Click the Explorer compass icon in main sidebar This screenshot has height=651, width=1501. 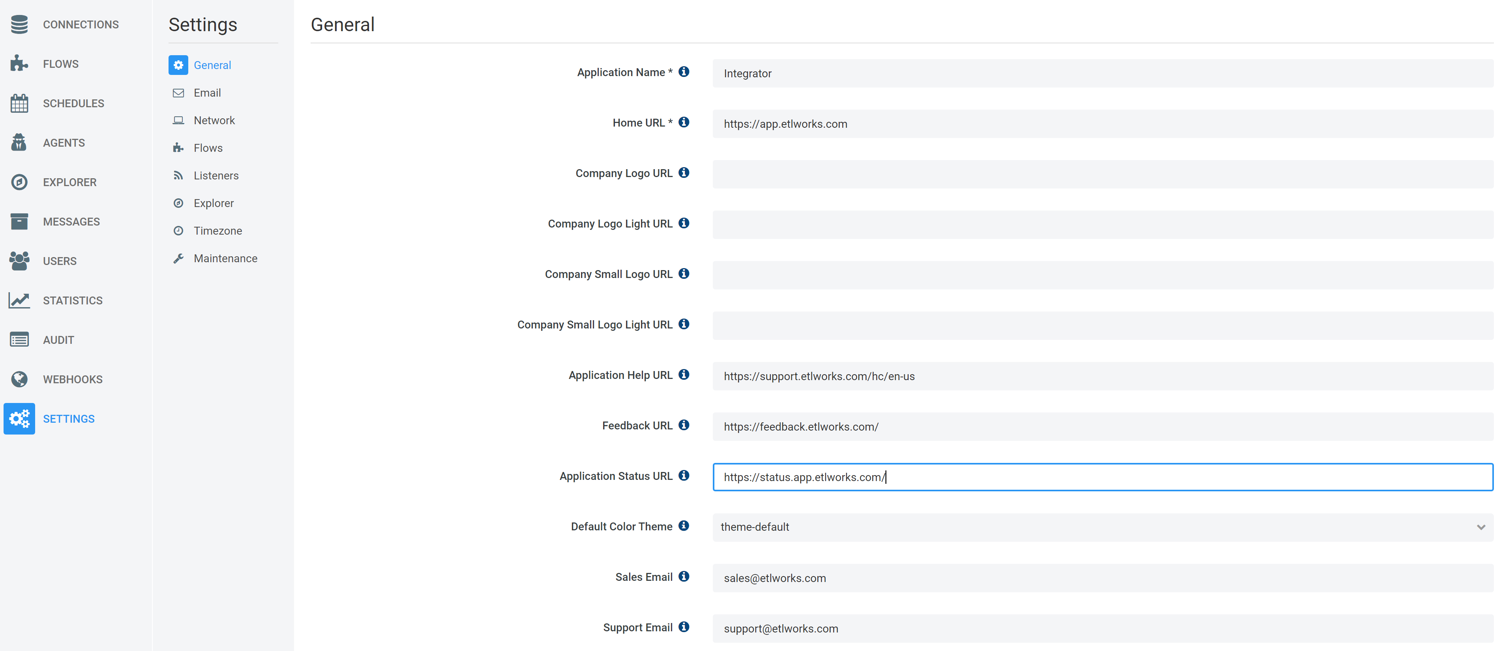click(x=19, y=182)
